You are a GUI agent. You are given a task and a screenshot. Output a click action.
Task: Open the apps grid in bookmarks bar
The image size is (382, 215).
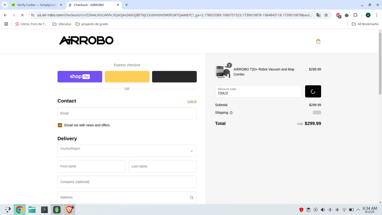6,24
